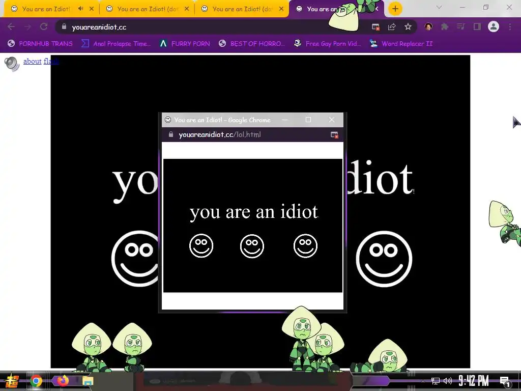
Task: Open the Anal Prolapse Time bookmark
Action: (117, 44)
